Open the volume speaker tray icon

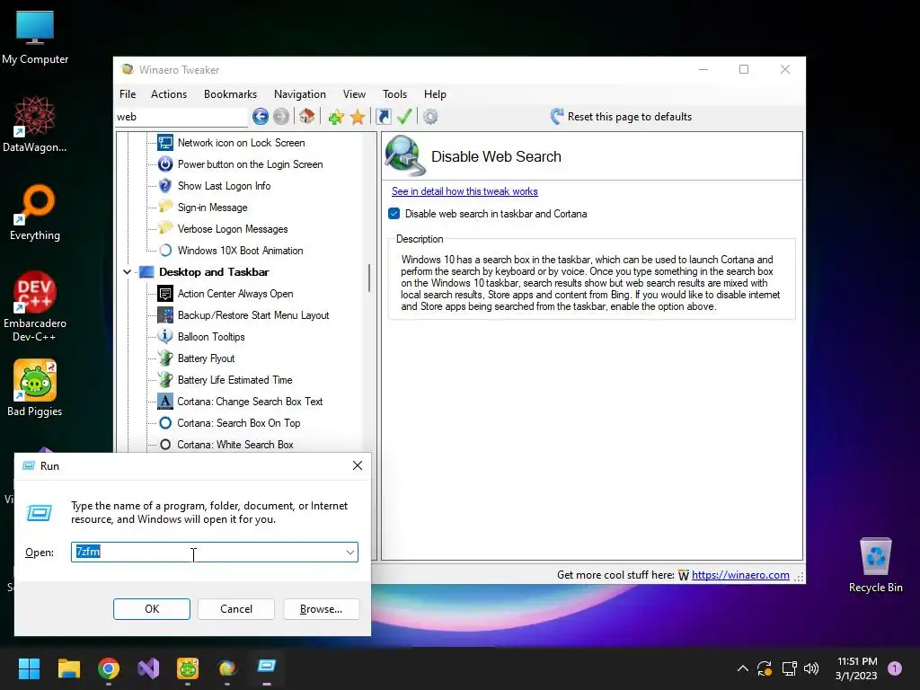point(811,668)
